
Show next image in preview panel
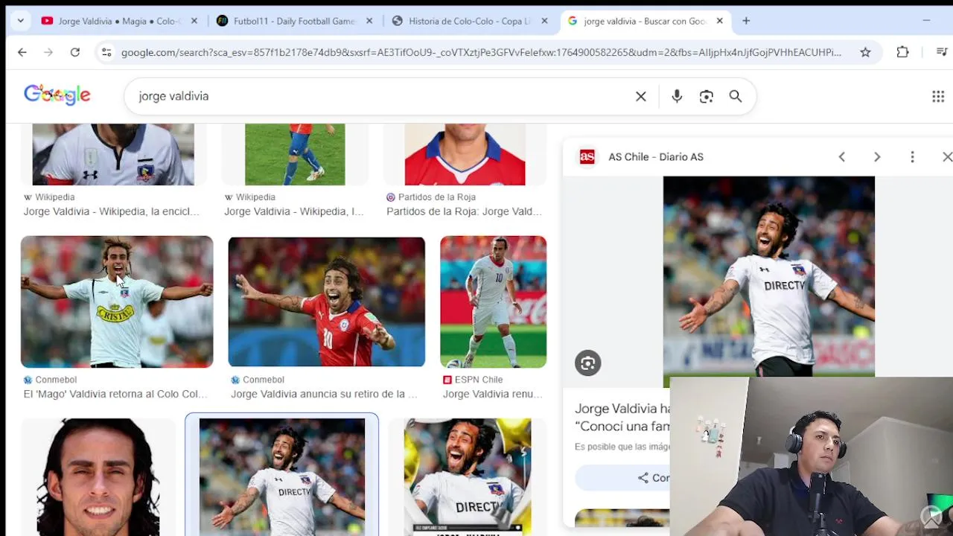(877, 157)
